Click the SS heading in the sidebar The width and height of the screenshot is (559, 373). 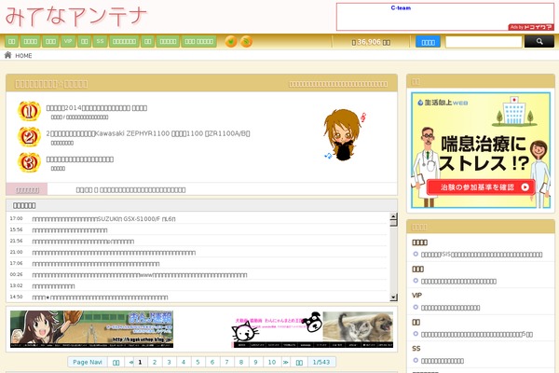tap(416, 349)
